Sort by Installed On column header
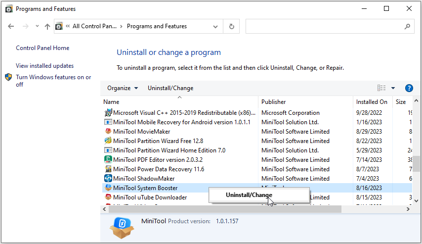The image size is (422, 244). tap(372, 102)
